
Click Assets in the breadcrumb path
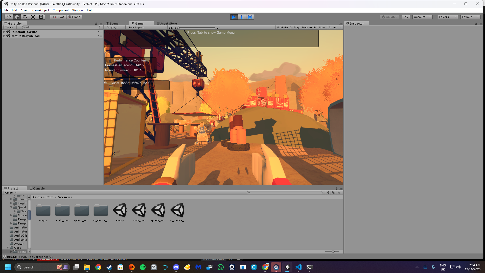click(37, 197)
